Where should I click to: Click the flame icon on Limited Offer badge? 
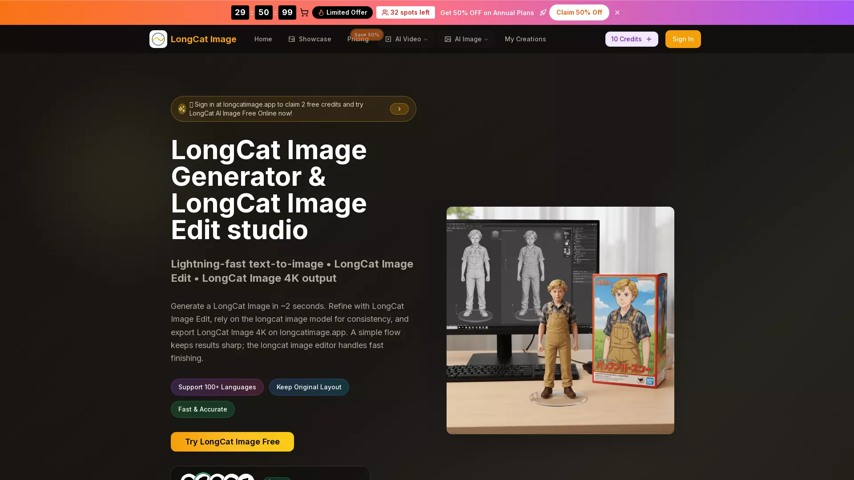(x=321, y=12)
